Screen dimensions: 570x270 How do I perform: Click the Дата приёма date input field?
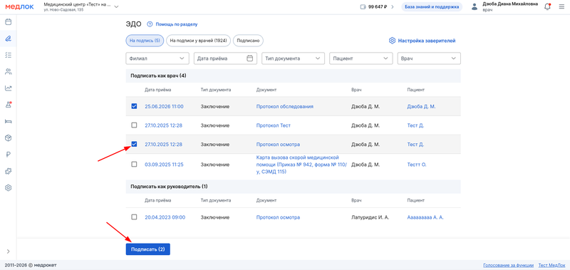[x=225, y=58]
